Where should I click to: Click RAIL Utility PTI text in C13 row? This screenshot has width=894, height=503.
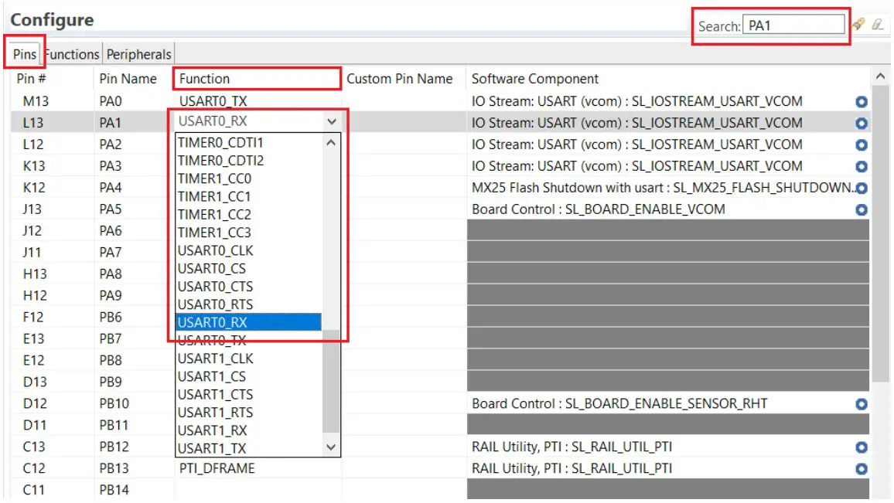coord(572,447)
